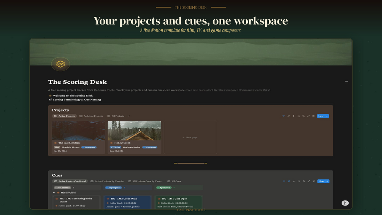Click the HC - 1M2 Creek Walk card icon
The height and width of the screenshot is (215, 382).
[108, 199]
